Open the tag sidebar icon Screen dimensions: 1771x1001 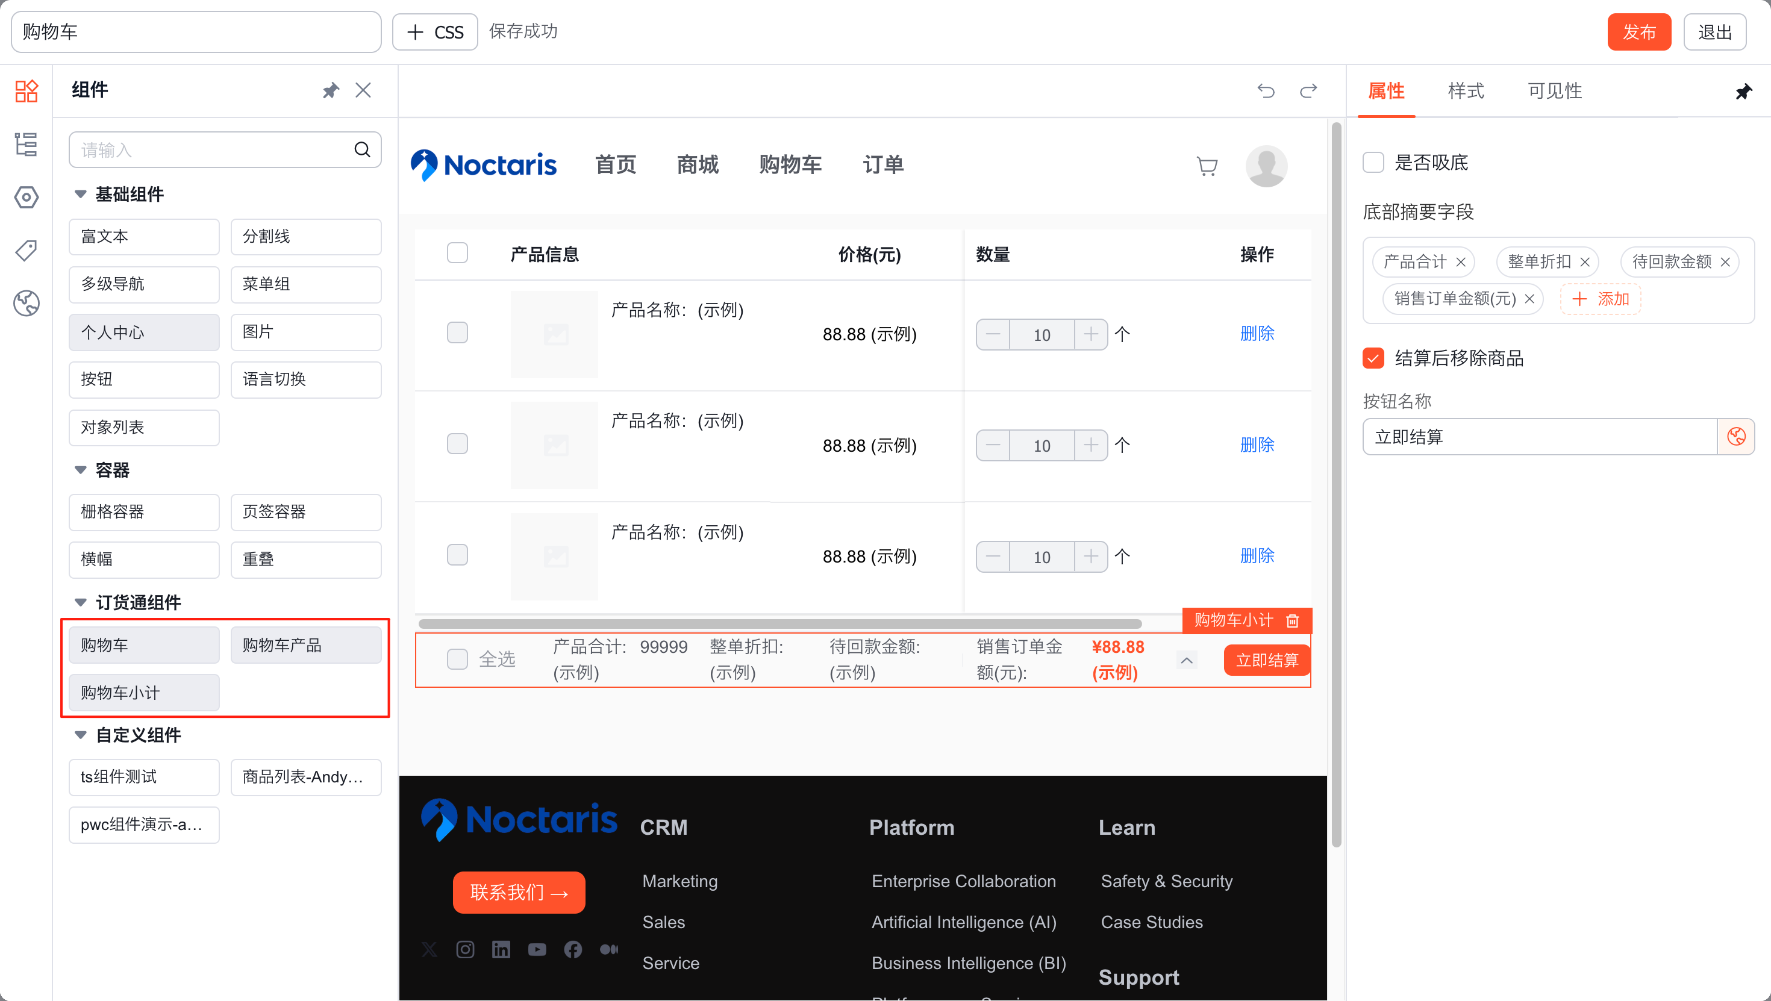point(26,251)
